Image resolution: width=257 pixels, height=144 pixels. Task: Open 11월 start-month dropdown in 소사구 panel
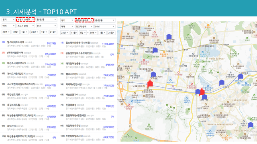tap(16, 32)
